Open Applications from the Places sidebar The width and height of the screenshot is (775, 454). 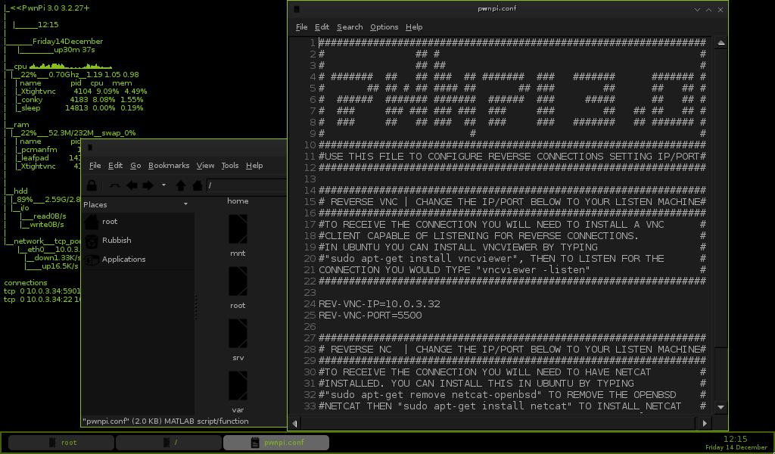point(123,259)
